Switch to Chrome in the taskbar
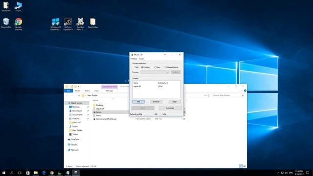The height and width of the screenshot is (176, 313). [x=52, y=173]
